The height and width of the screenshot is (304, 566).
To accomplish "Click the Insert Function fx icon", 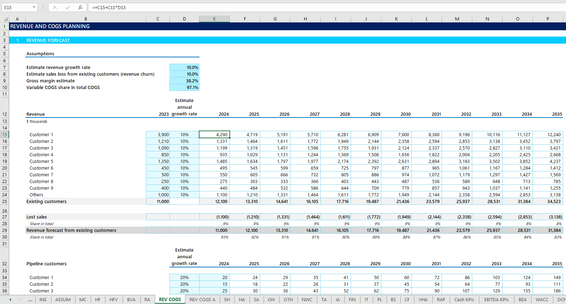I will pyautogui.click(x=80, y=7).
